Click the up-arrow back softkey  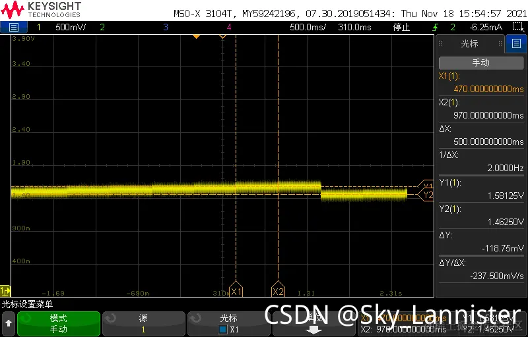click(x=9, y=324)
